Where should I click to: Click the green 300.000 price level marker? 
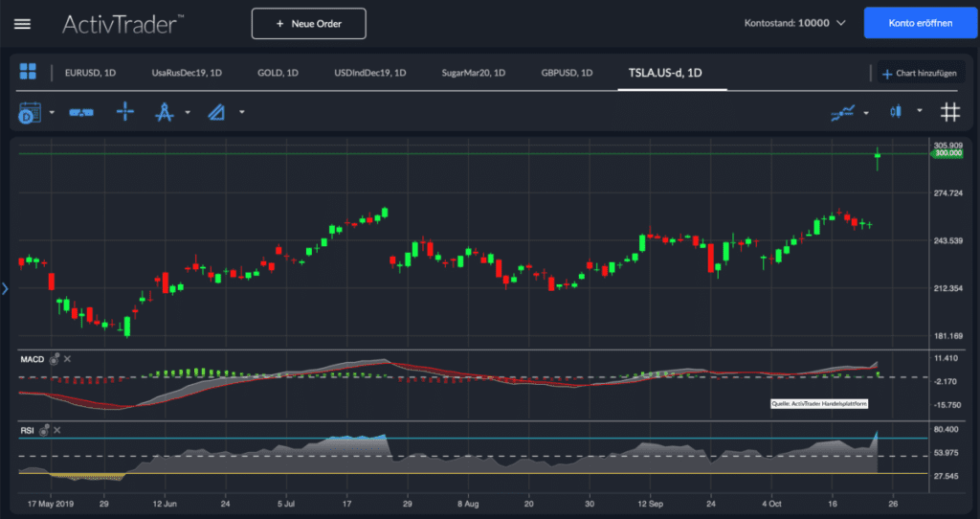click(x=947, y=153)
